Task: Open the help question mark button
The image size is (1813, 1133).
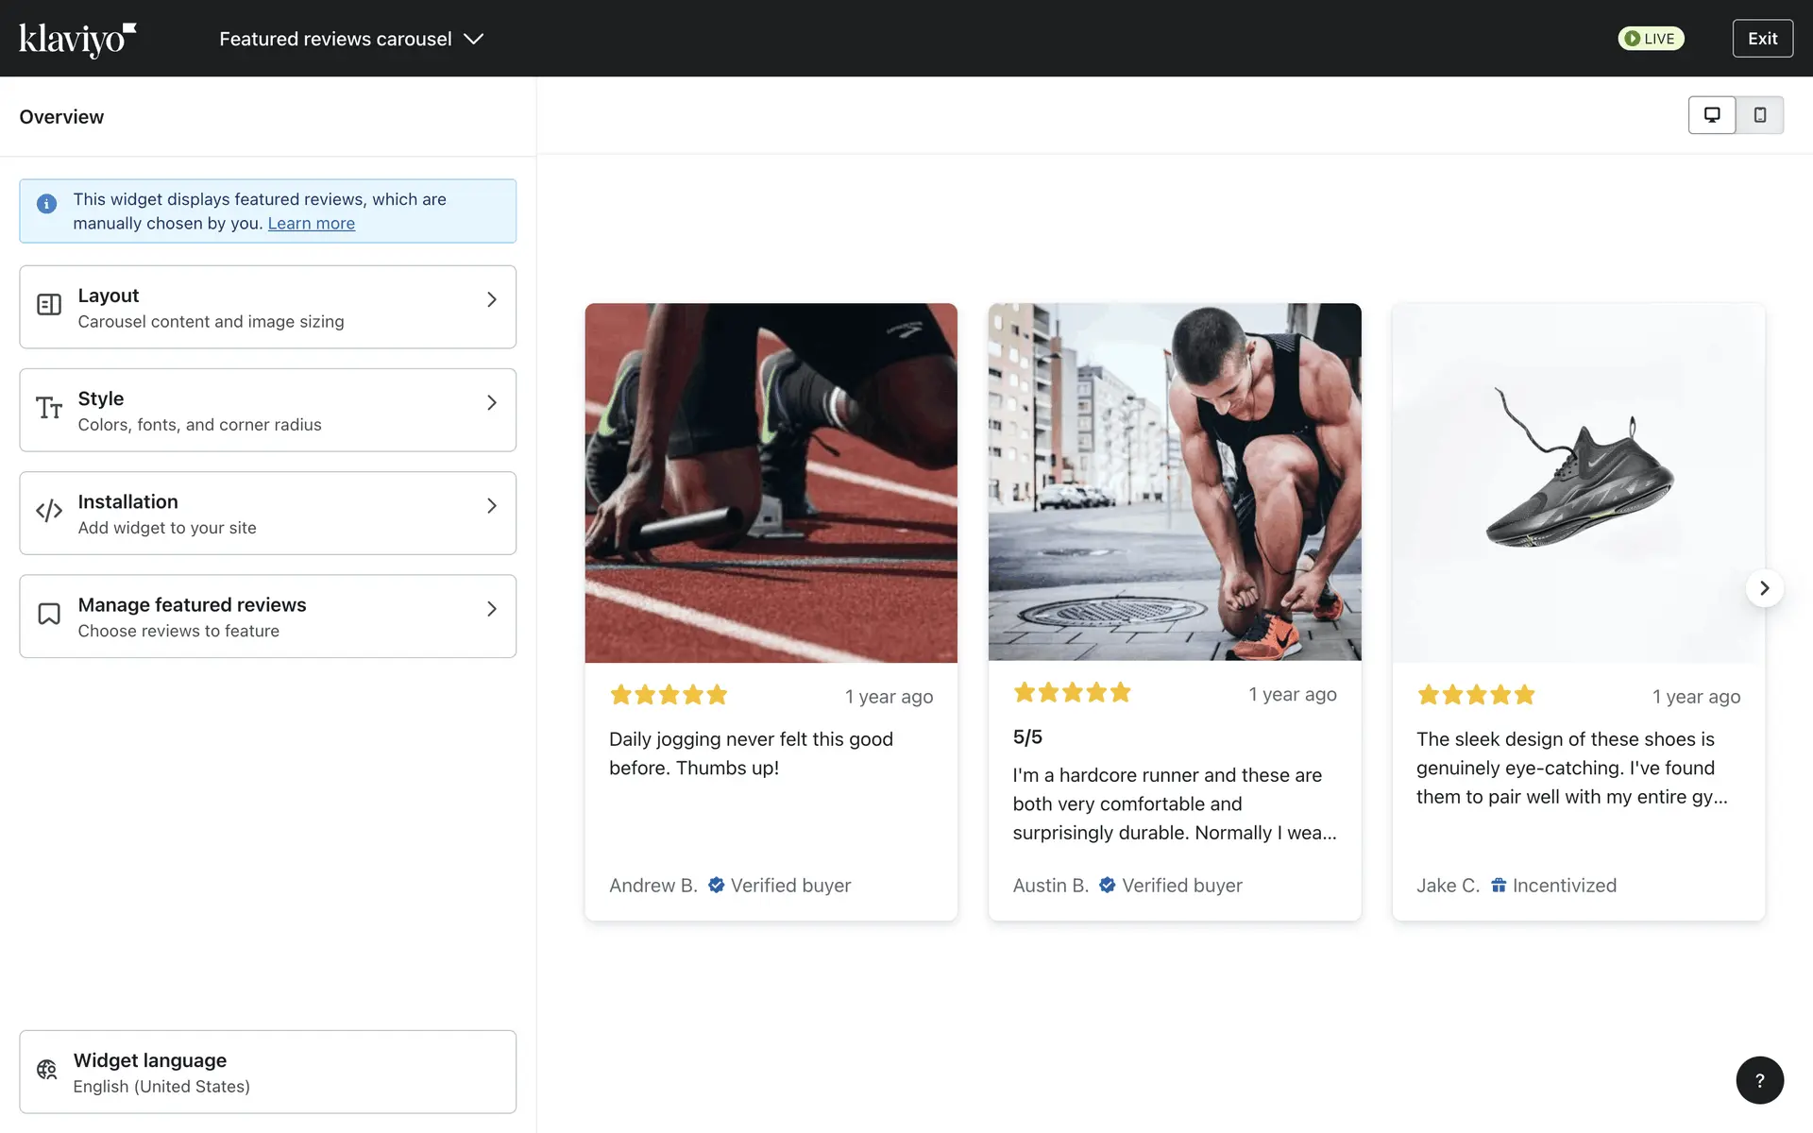Action: [1759, 1080]
